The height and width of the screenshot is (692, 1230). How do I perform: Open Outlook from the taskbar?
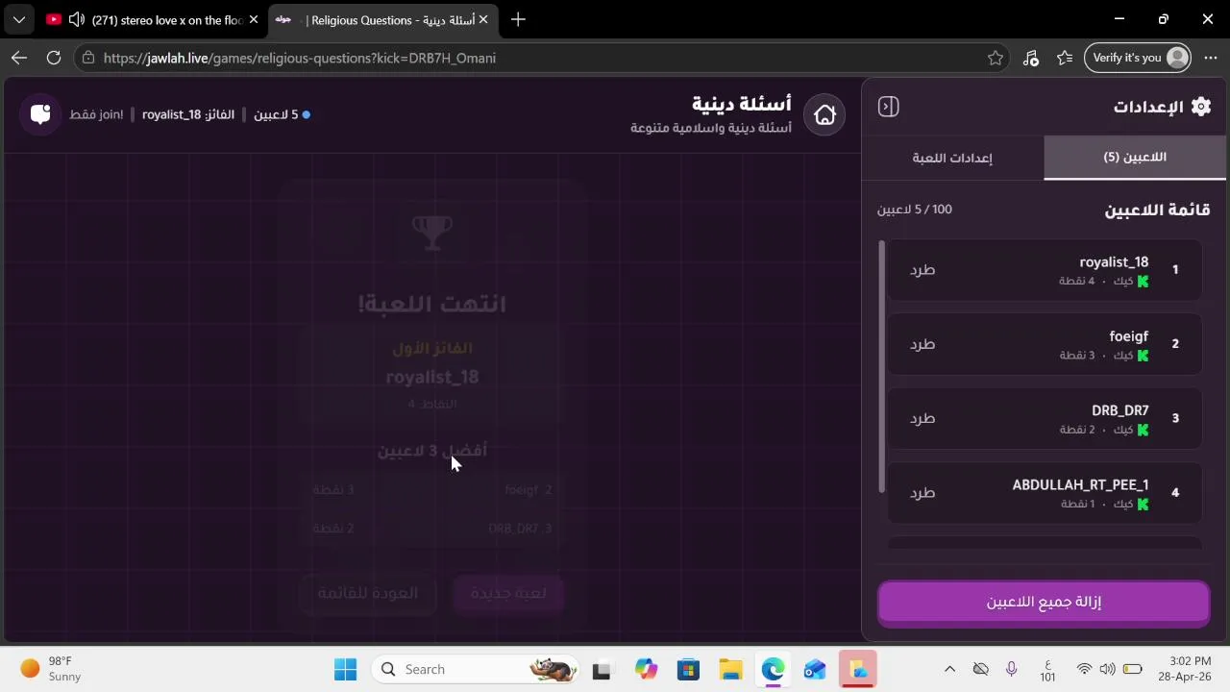tap(815, 669)
